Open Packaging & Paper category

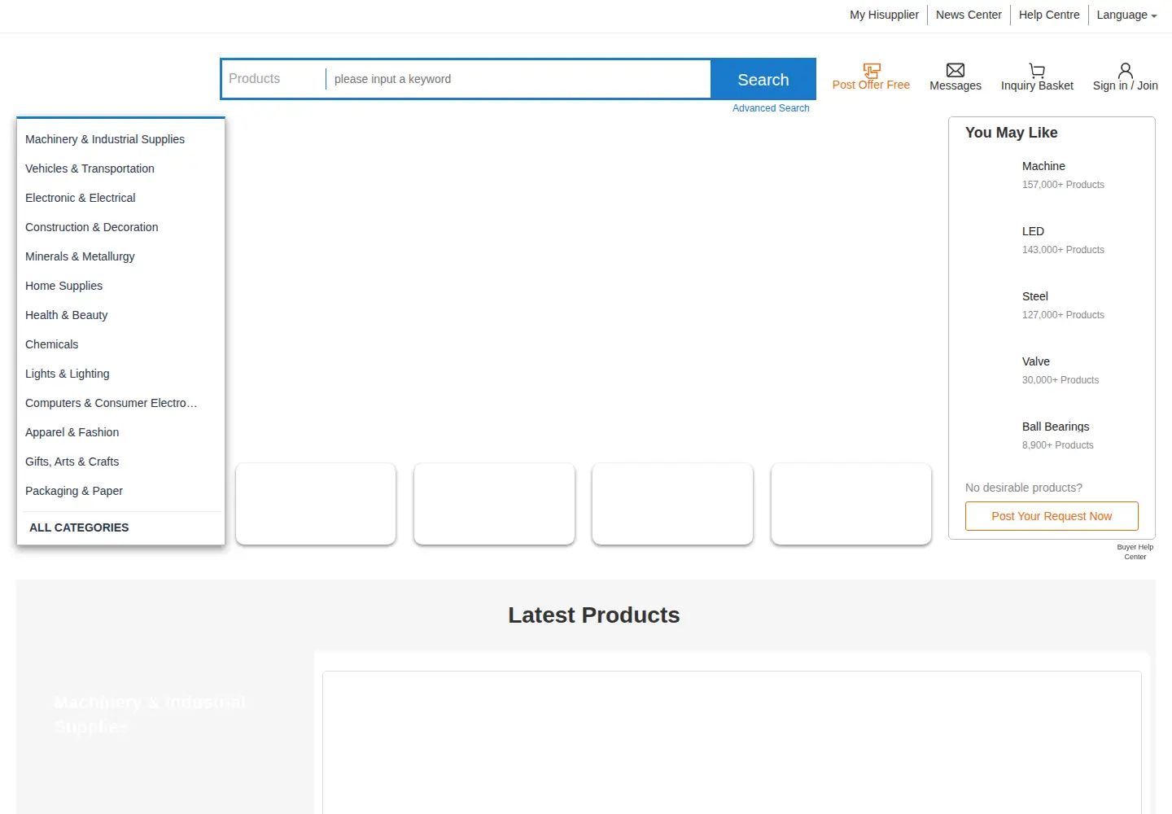pyautogui.click(x=74, y=491)
